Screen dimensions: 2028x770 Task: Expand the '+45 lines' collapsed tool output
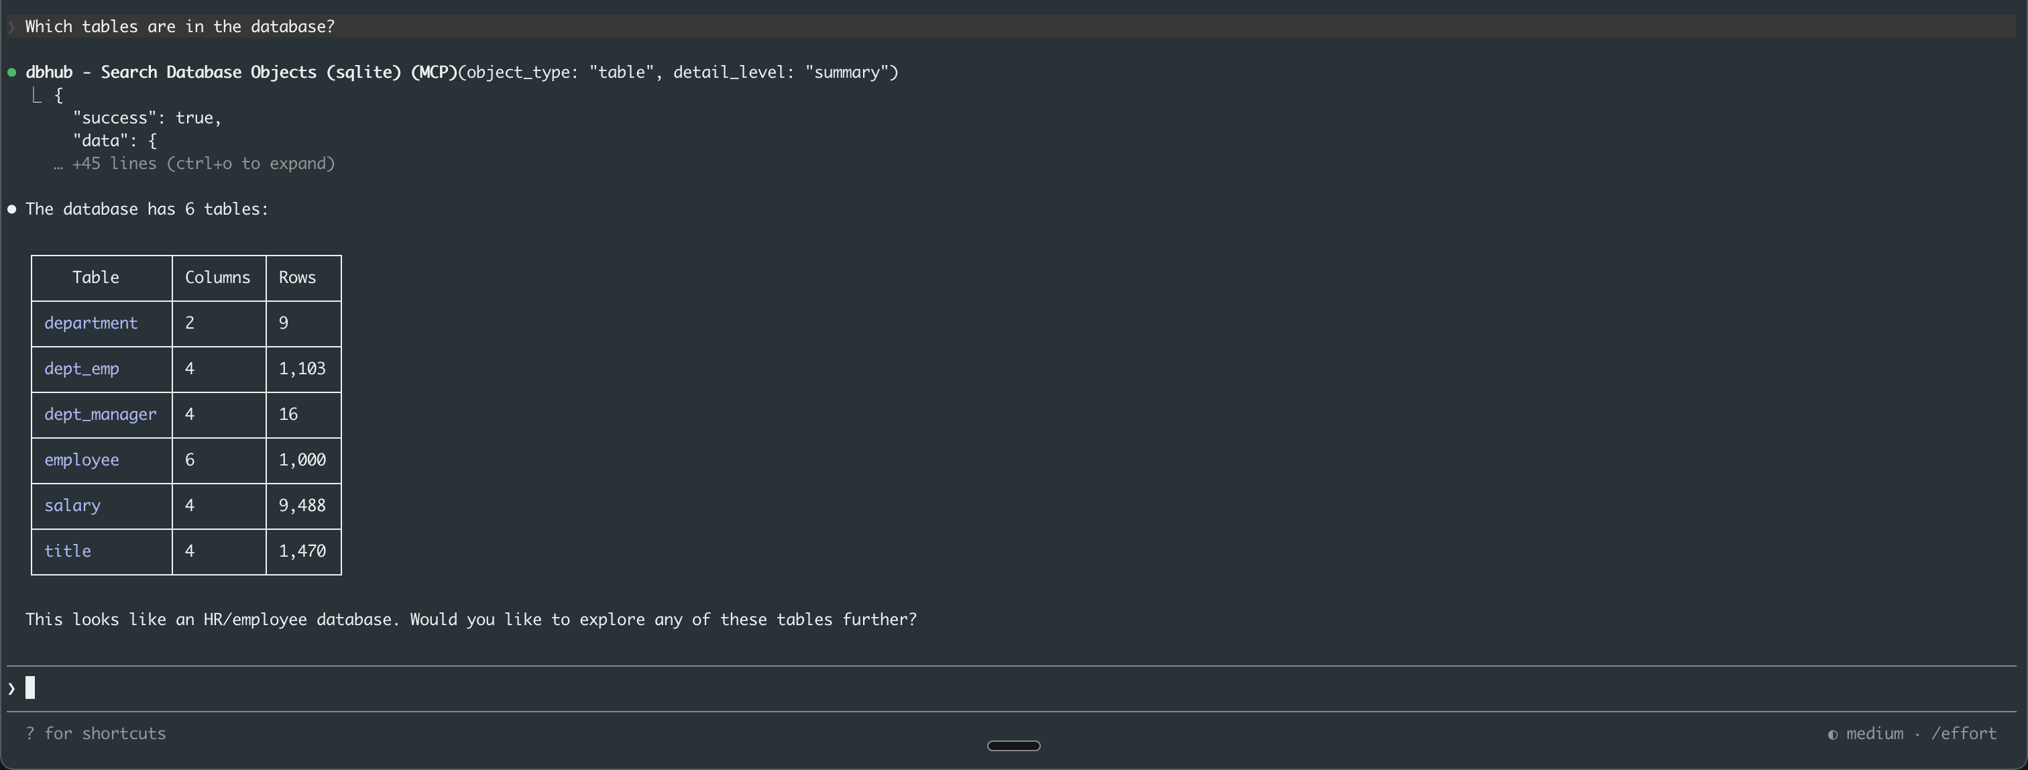(x=203, y=164)
